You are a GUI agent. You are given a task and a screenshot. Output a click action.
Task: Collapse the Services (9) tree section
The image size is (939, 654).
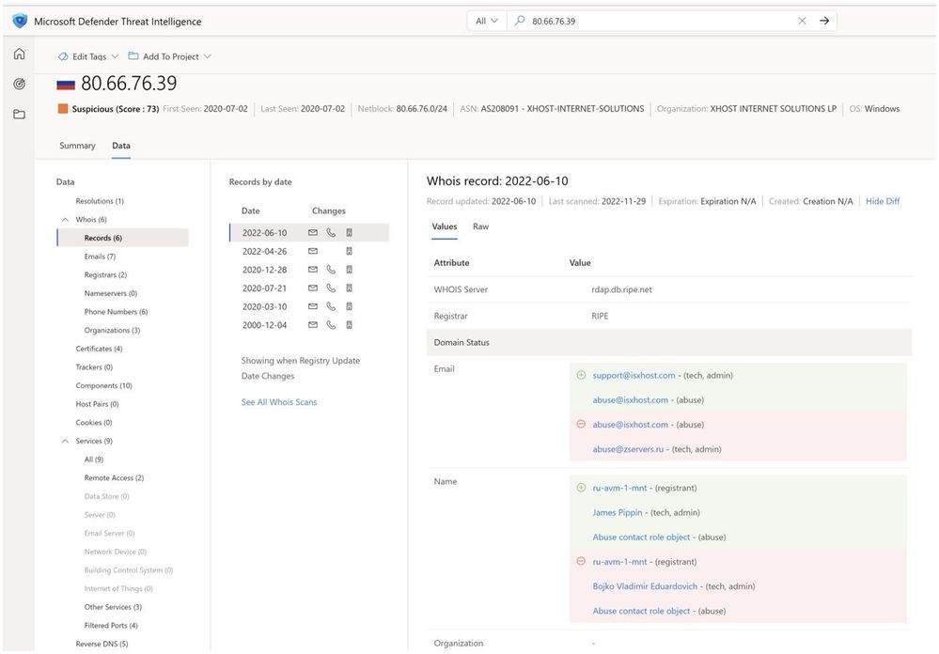click(65, 441)
